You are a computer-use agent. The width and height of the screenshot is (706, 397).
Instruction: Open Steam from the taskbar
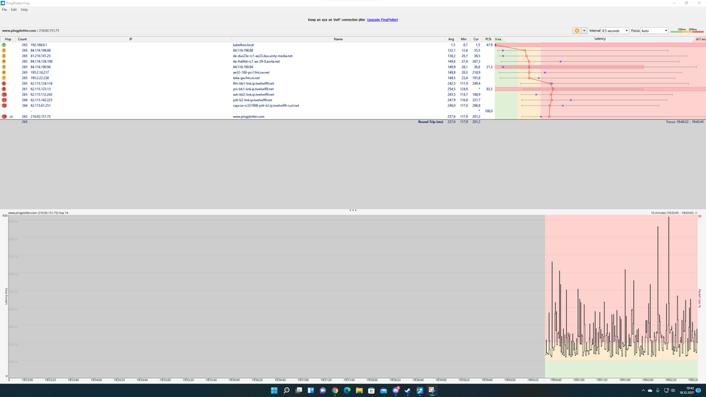(x=408, y=390)
